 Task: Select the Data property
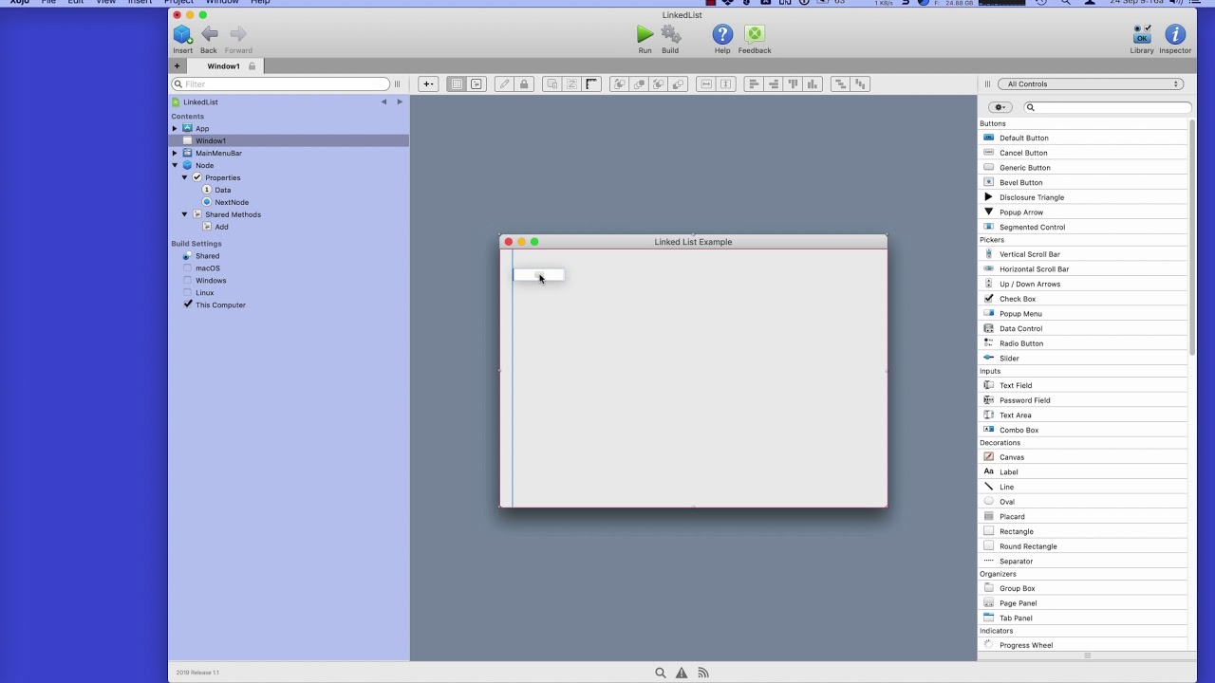(x=222, y=190)
